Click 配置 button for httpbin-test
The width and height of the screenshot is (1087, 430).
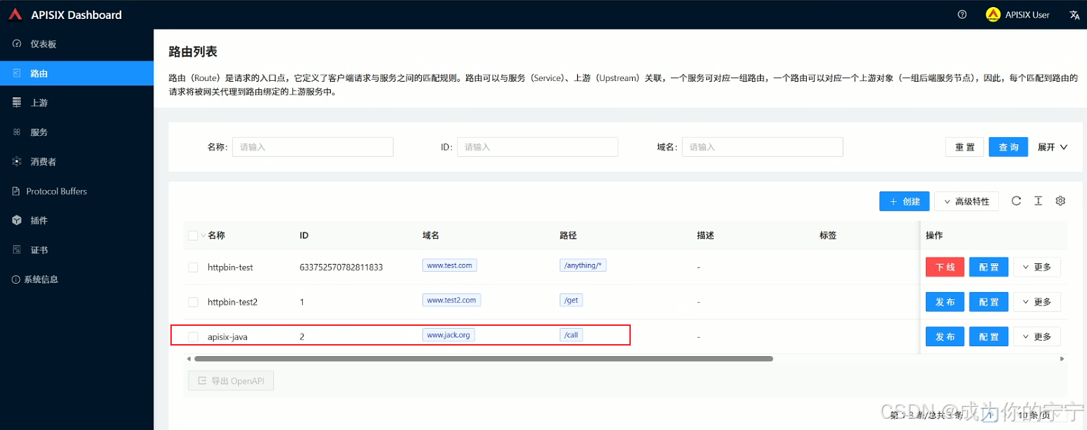988,267
